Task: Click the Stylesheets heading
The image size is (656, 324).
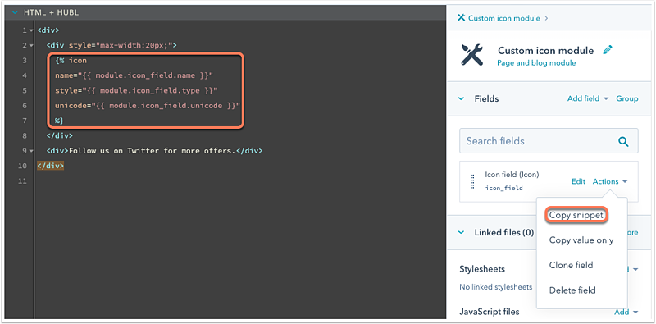Action: pyautogui.click(x=482, y=269)
